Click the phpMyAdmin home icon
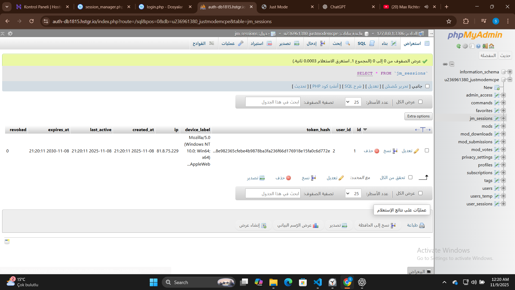 pos(491,46)
